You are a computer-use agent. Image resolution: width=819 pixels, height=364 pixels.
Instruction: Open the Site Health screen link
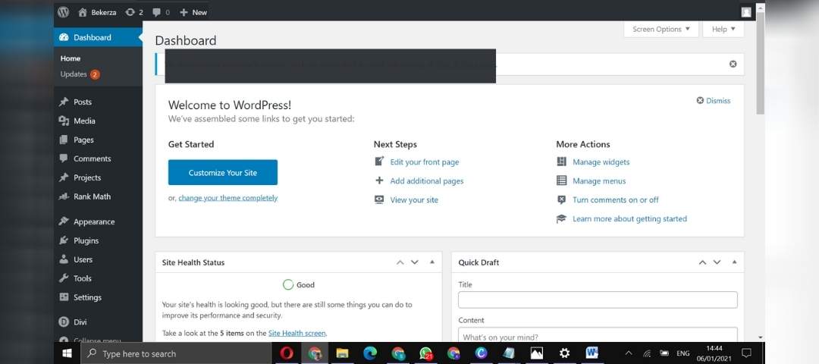297,333
